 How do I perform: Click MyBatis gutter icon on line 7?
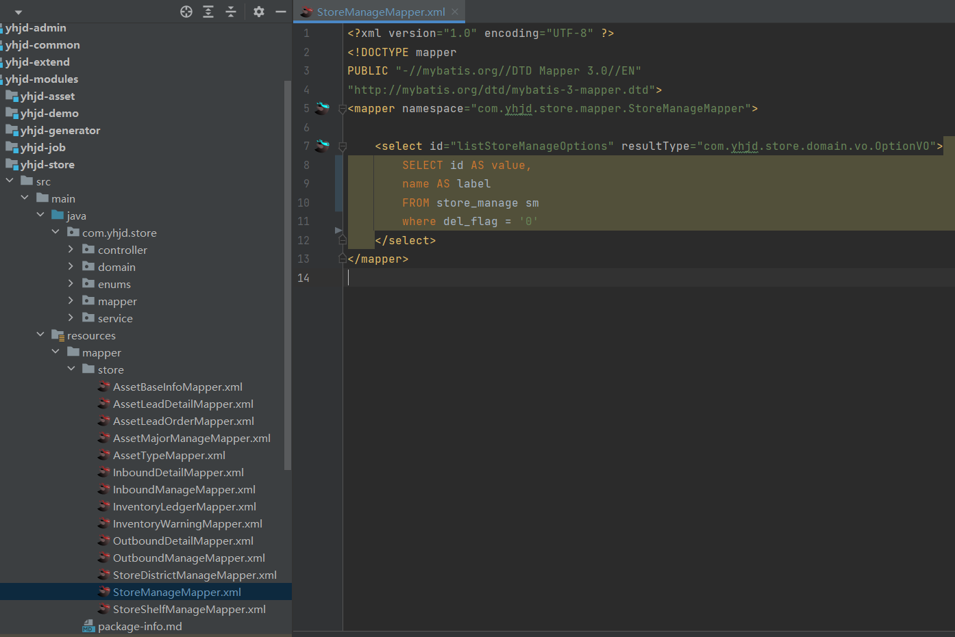pos(322,146)
